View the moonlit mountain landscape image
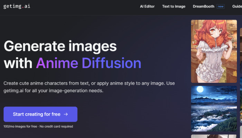Viewport: 242px width, 138px height. tap(214, 109)
